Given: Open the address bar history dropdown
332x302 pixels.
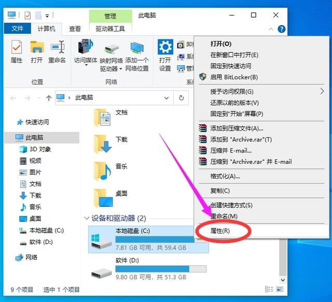Looking at the screenshot, I should 167,98.
